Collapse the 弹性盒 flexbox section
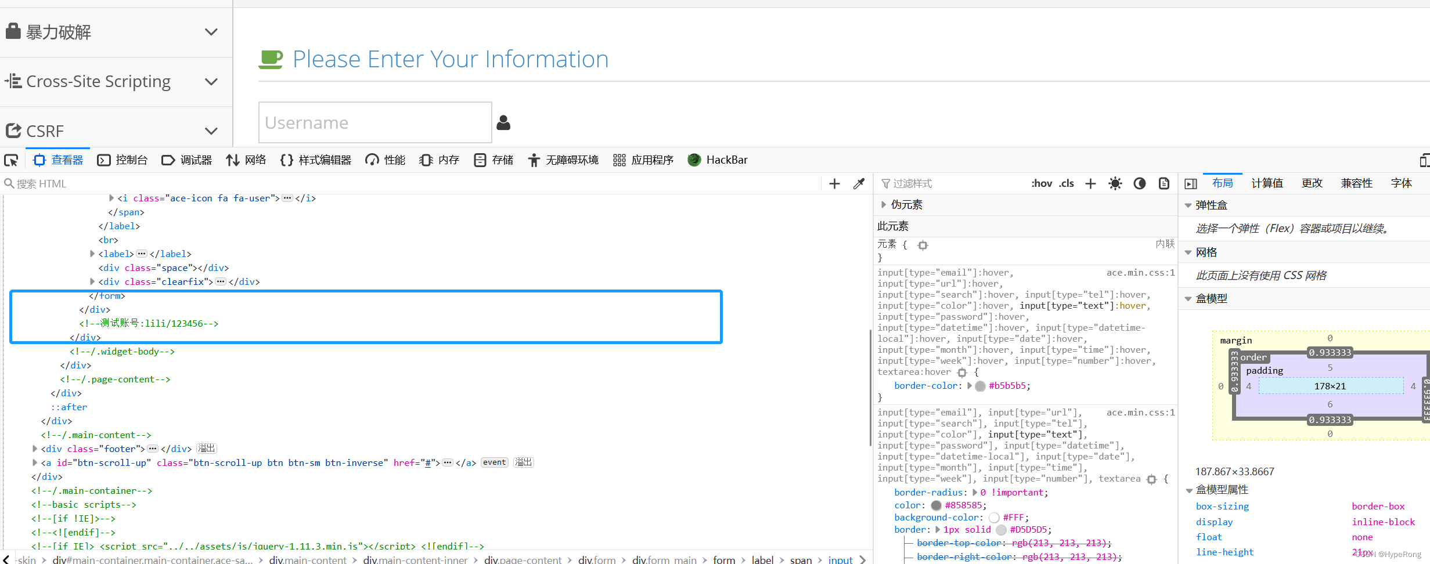This screenshot has height=564, width=1430. [1188, 205]
